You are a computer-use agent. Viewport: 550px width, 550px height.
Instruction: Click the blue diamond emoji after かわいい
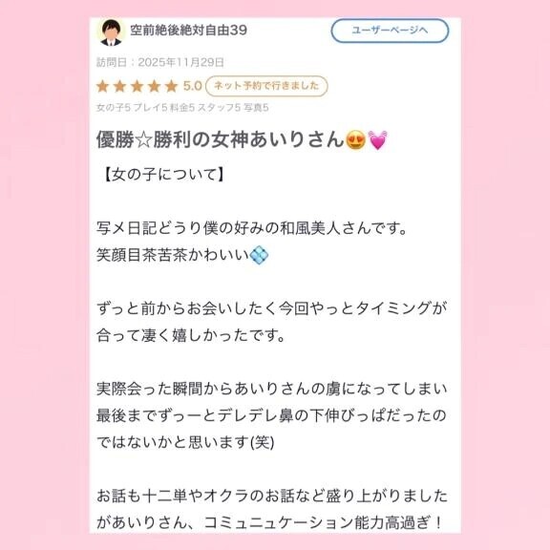[259, 255]
